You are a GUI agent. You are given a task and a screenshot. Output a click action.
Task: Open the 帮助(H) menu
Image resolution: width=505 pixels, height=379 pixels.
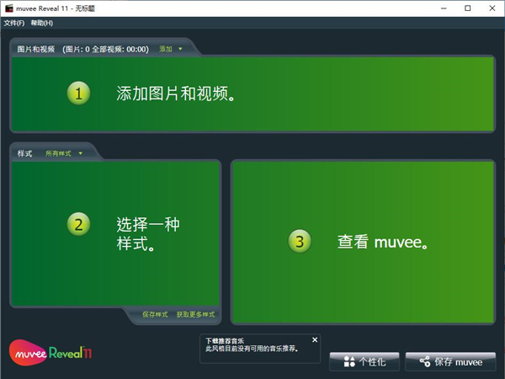42,23
